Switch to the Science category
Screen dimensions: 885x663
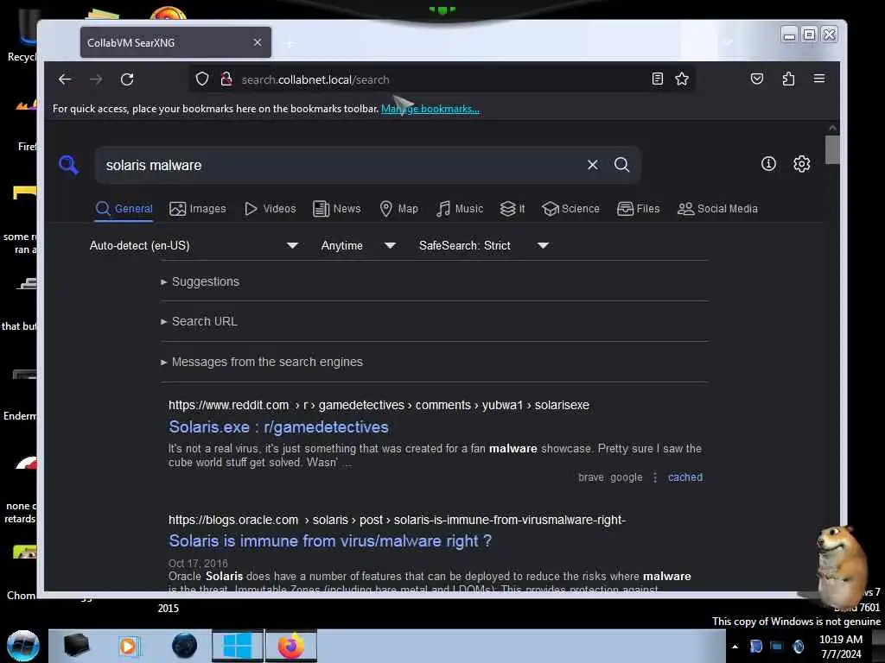click(570, 209)
